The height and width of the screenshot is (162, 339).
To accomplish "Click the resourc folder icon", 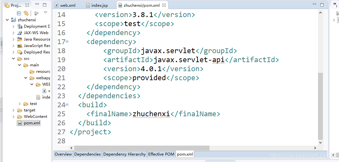I will (x=32, y=71).
